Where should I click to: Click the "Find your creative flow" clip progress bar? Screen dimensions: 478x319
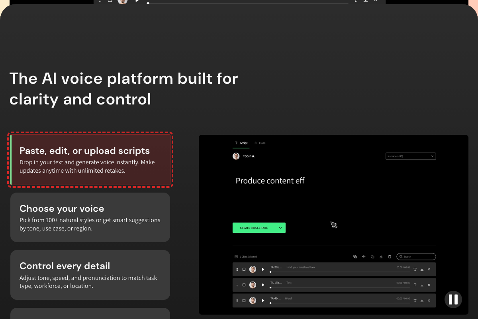[x=340, y=272]
